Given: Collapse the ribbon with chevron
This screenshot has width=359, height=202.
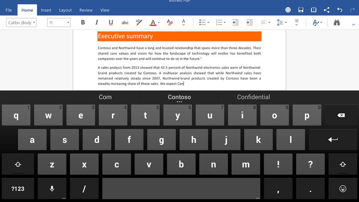Looking at the screenshot, I should click(353, 24).
